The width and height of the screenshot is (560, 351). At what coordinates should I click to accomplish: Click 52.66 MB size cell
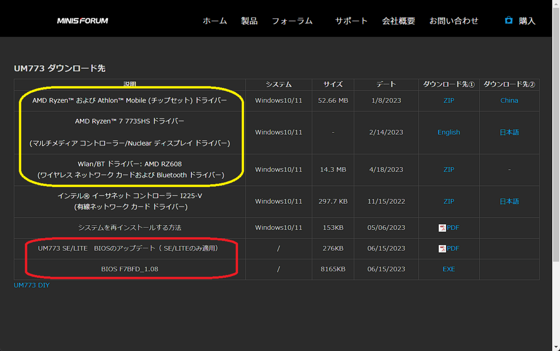[x=333, y=100]
